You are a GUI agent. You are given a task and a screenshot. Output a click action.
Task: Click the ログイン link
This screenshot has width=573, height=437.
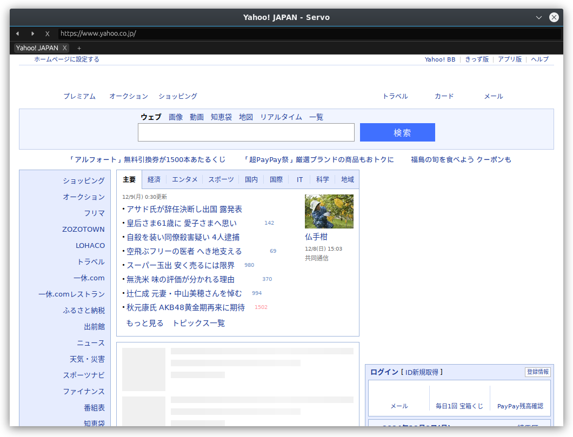coord(384,372)
